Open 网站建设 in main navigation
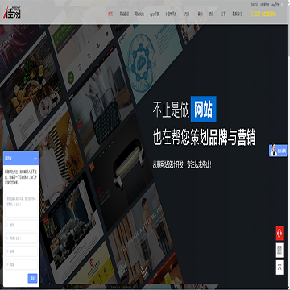The image size is (290, 290). point(124,14)
